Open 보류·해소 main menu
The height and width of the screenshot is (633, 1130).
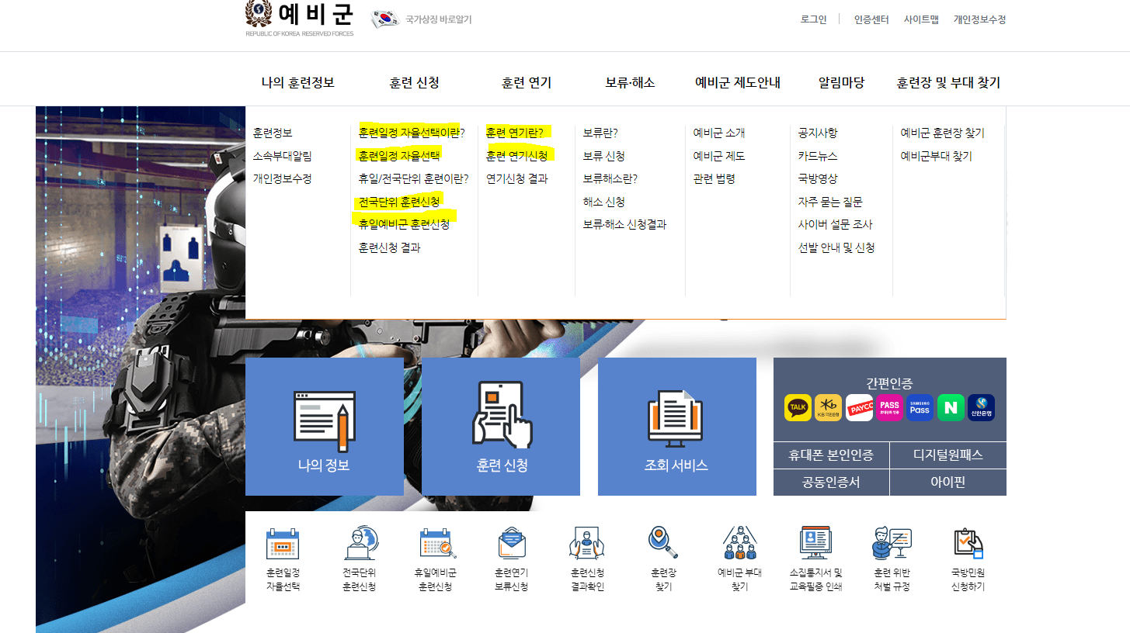click(631, 82)
